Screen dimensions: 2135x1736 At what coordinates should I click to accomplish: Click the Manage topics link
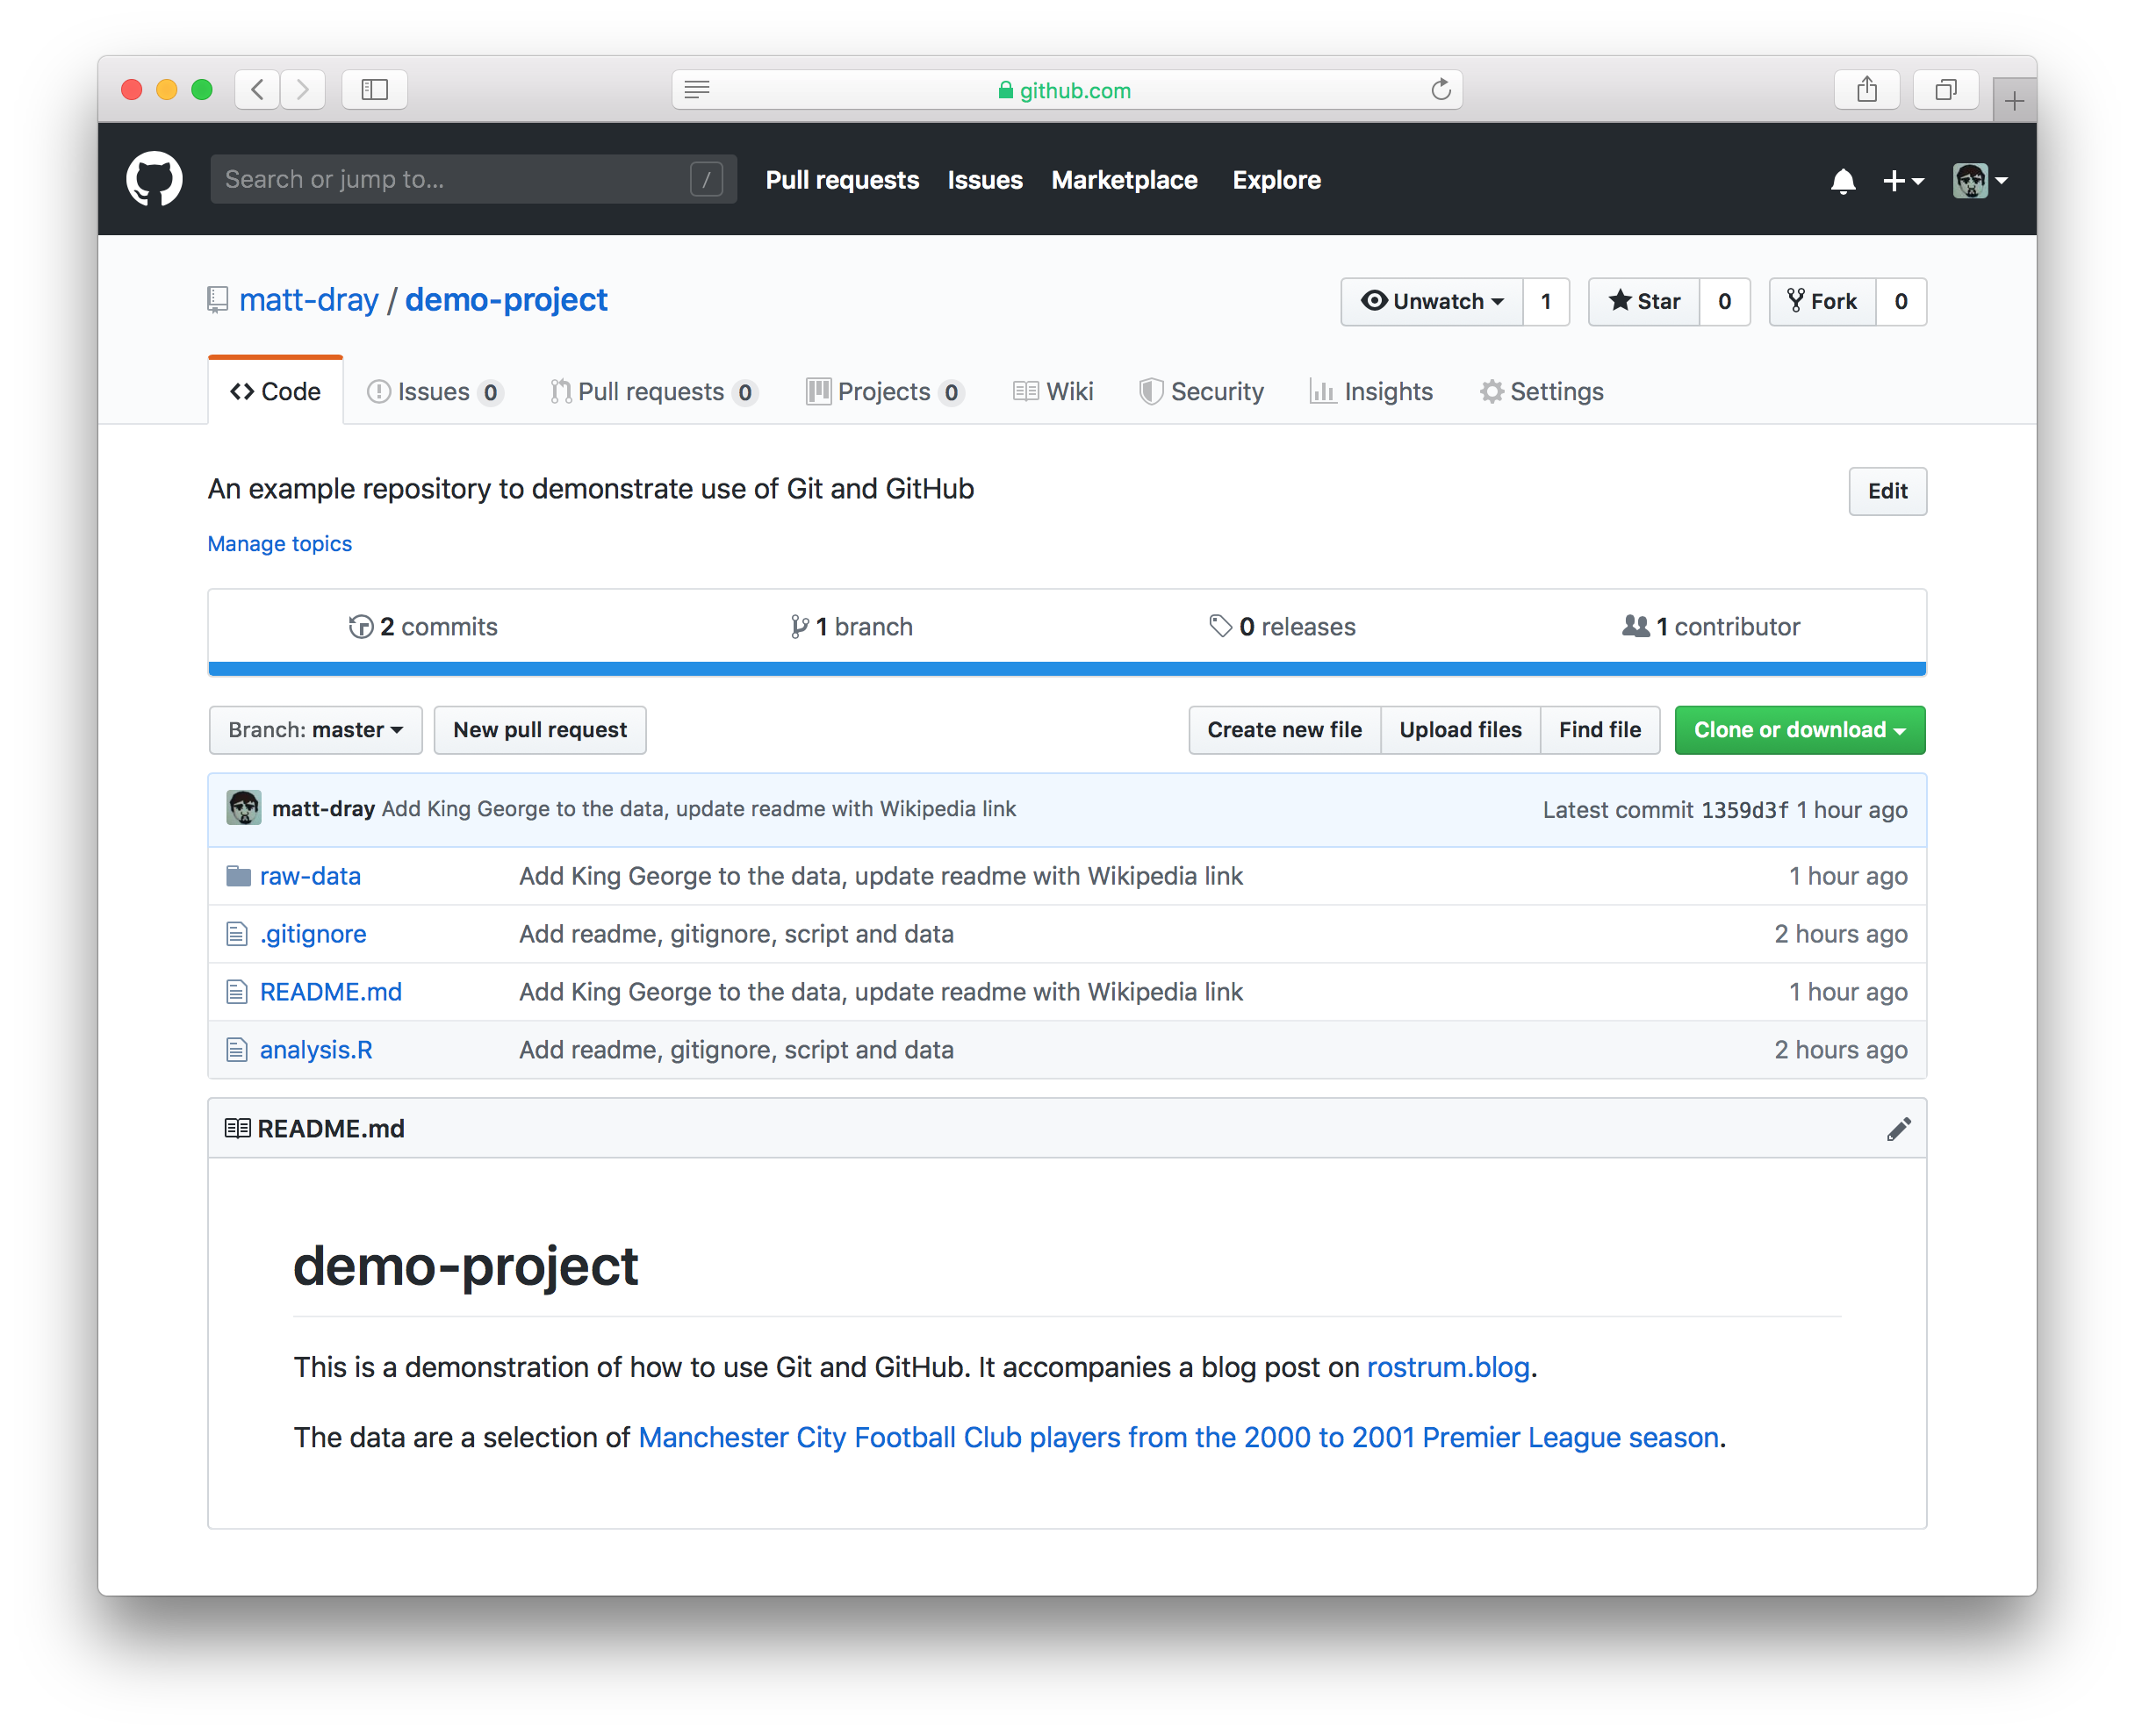click(278, 542)
